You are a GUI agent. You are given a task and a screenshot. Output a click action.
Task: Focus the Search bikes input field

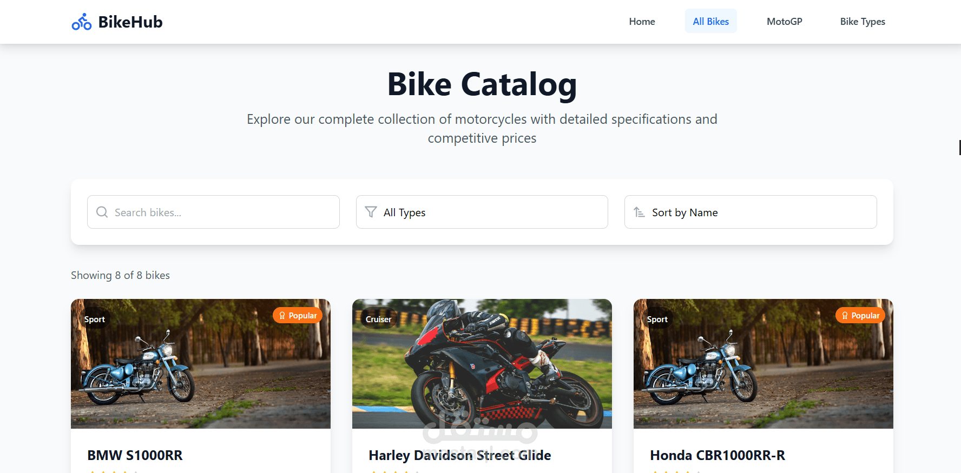coord(222,212)
